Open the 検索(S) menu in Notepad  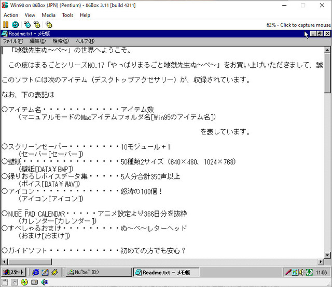(x=61, y=41)
